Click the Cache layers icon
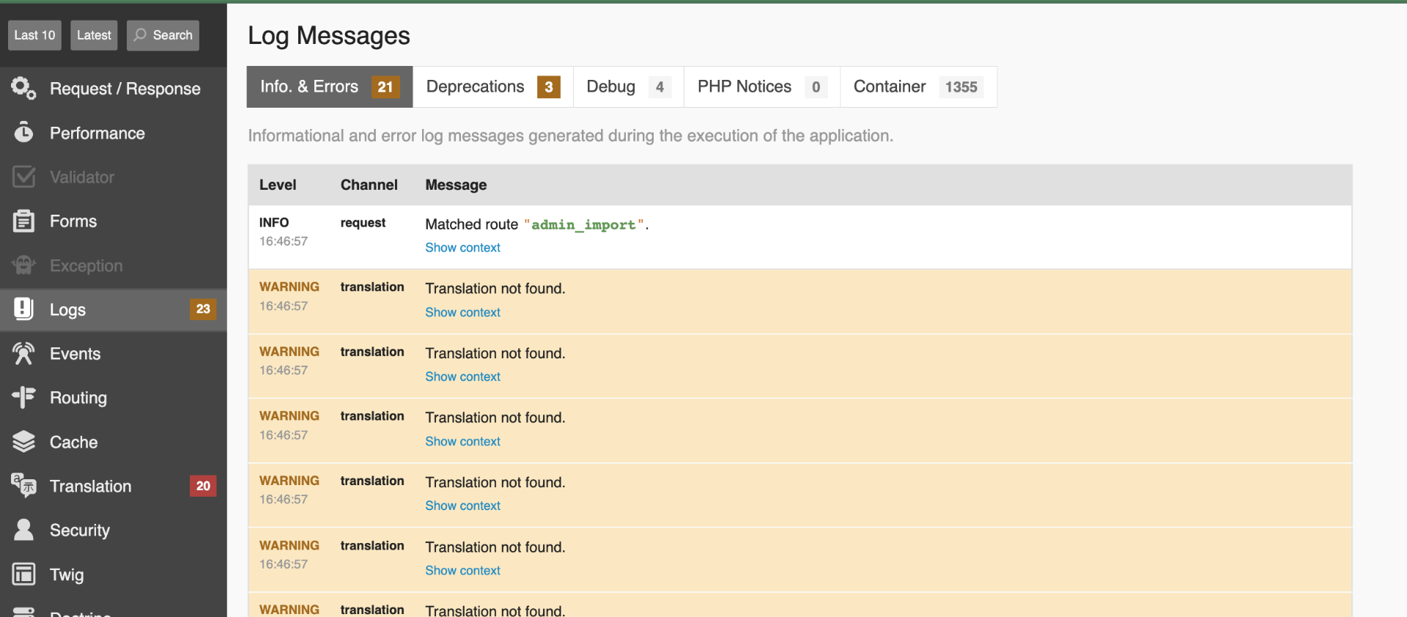Viewport: 1407px width, 617px height. click(23, 442)
